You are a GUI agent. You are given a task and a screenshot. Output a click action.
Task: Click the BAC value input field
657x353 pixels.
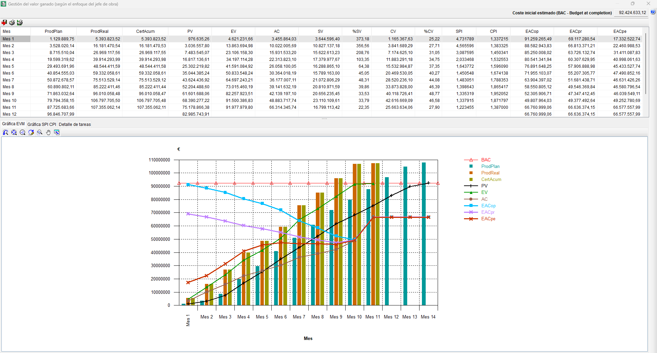click(632, 13)
